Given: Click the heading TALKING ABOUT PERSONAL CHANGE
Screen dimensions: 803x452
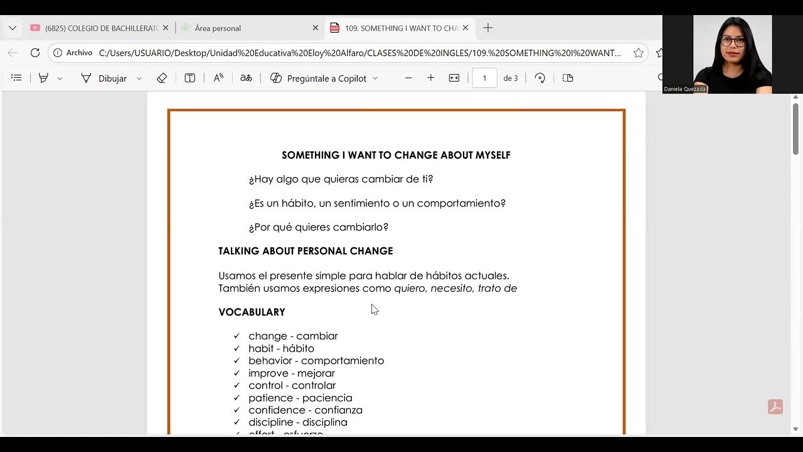Looking at the screenshot, I should pyautogui.click(x=306, y=251).
